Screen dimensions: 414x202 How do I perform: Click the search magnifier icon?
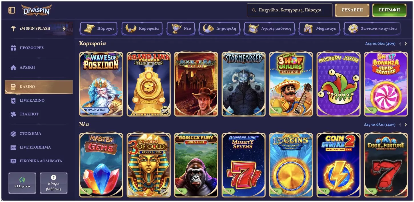tap(254, 10)
